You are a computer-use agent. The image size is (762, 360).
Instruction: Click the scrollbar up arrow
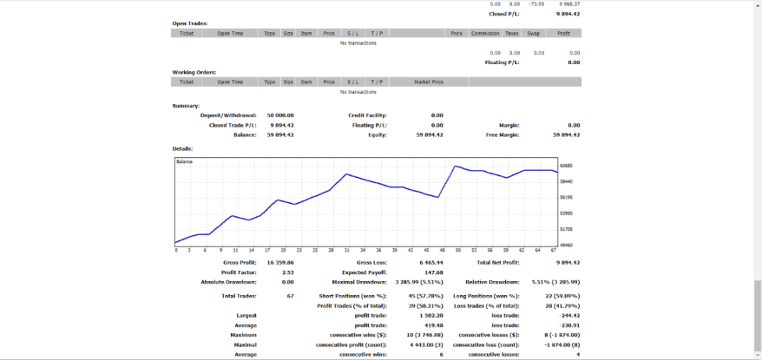[x=758, y=3]
